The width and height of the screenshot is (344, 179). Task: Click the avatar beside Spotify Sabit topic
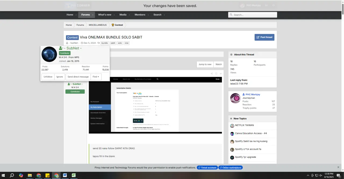[x=232, y=142]
